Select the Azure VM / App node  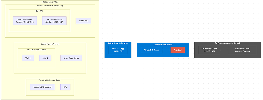118,50
